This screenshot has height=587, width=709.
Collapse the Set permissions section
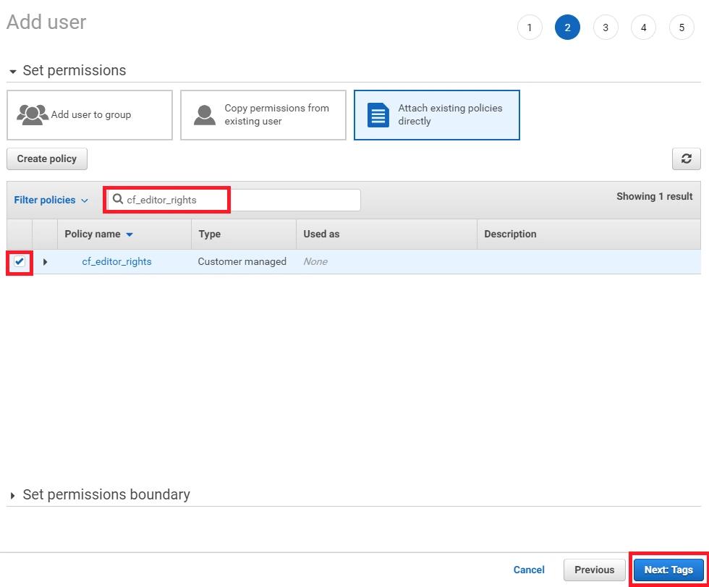click(13, 72)
